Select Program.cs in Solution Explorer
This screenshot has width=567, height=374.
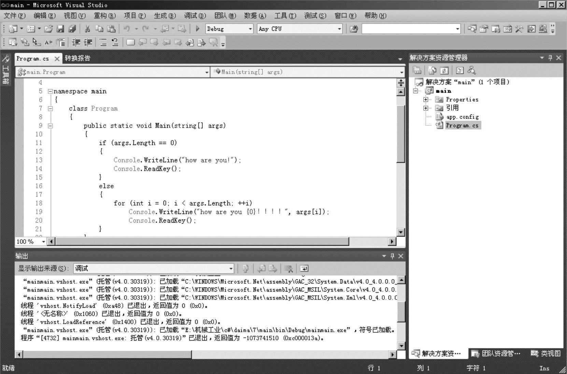tap(463, 125)
